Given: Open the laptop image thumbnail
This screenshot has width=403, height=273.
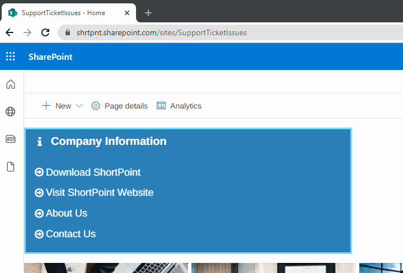Looking at the screenshot, I should tap(106, 268).
